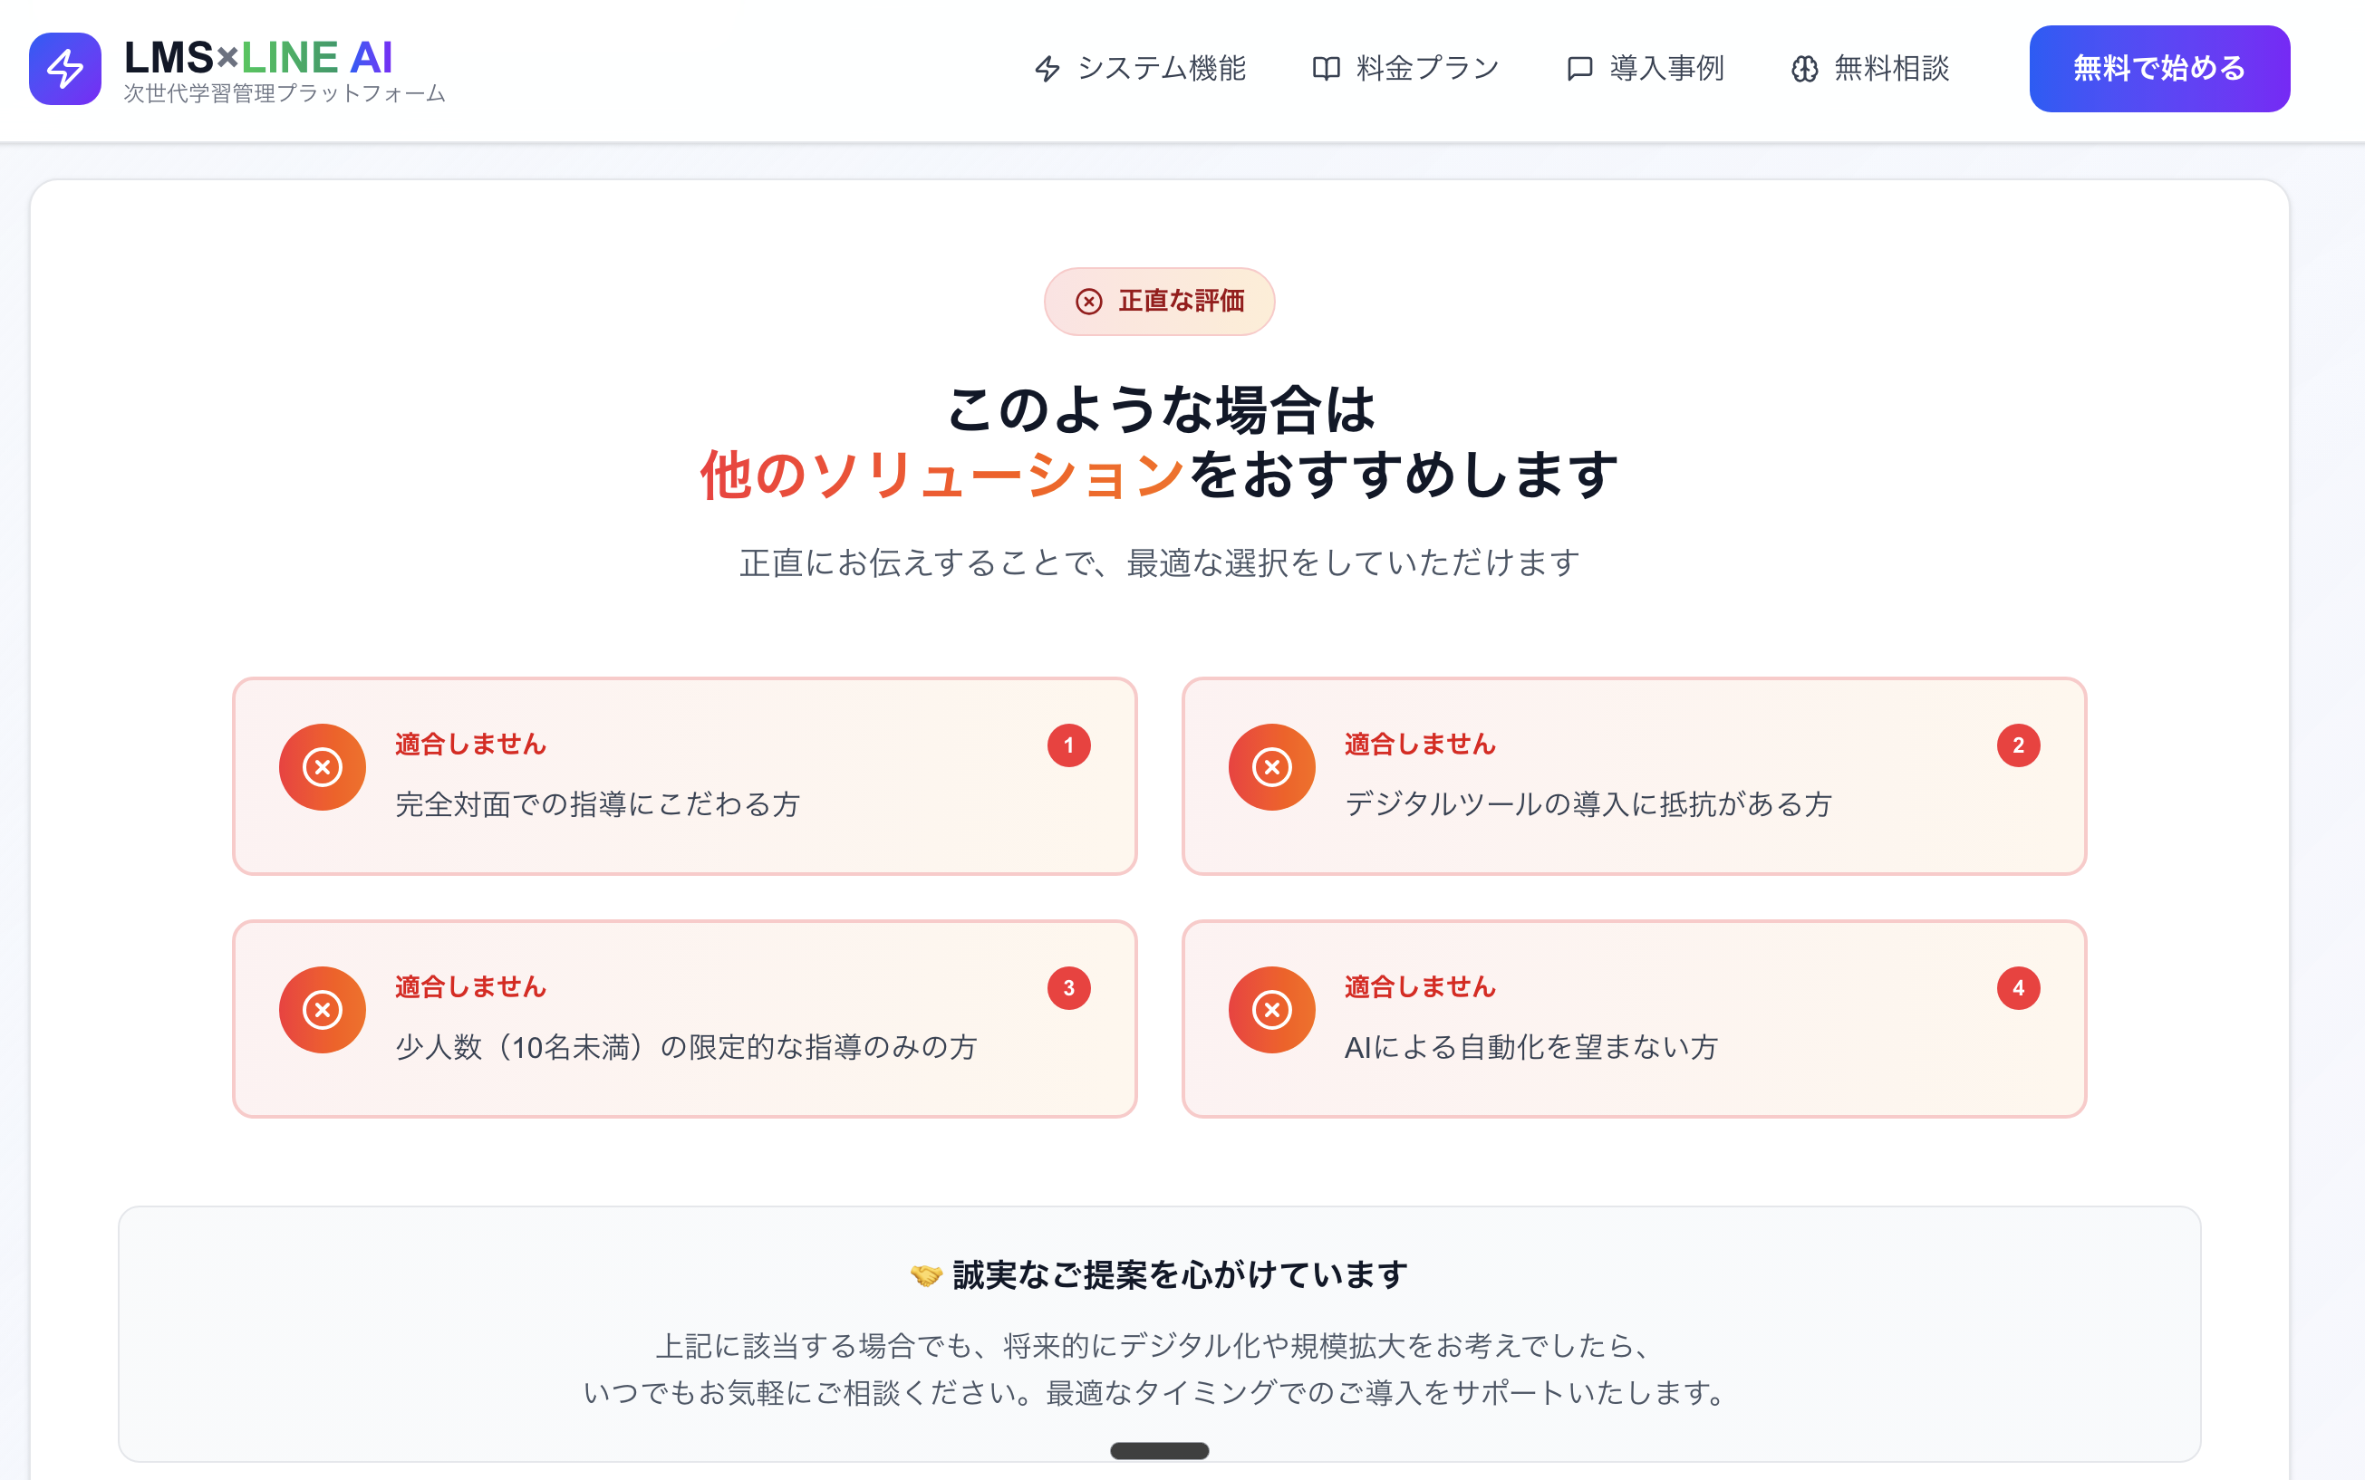Click the lightning icon beside システム機能

1047,69
